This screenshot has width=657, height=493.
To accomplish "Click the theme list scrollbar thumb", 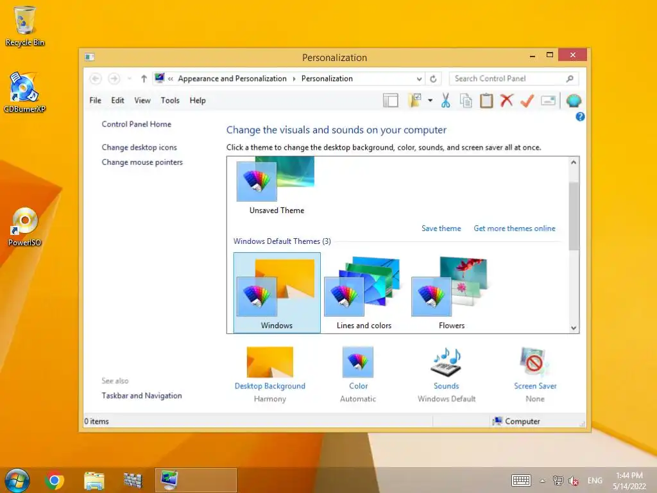I will tap(574, 216).
